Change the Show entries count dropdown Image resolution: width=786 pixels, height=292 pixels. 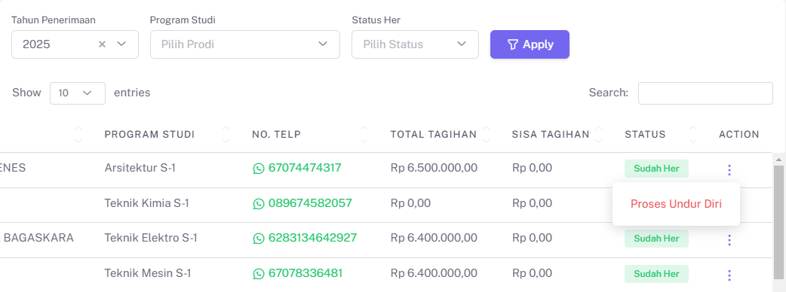78,93
